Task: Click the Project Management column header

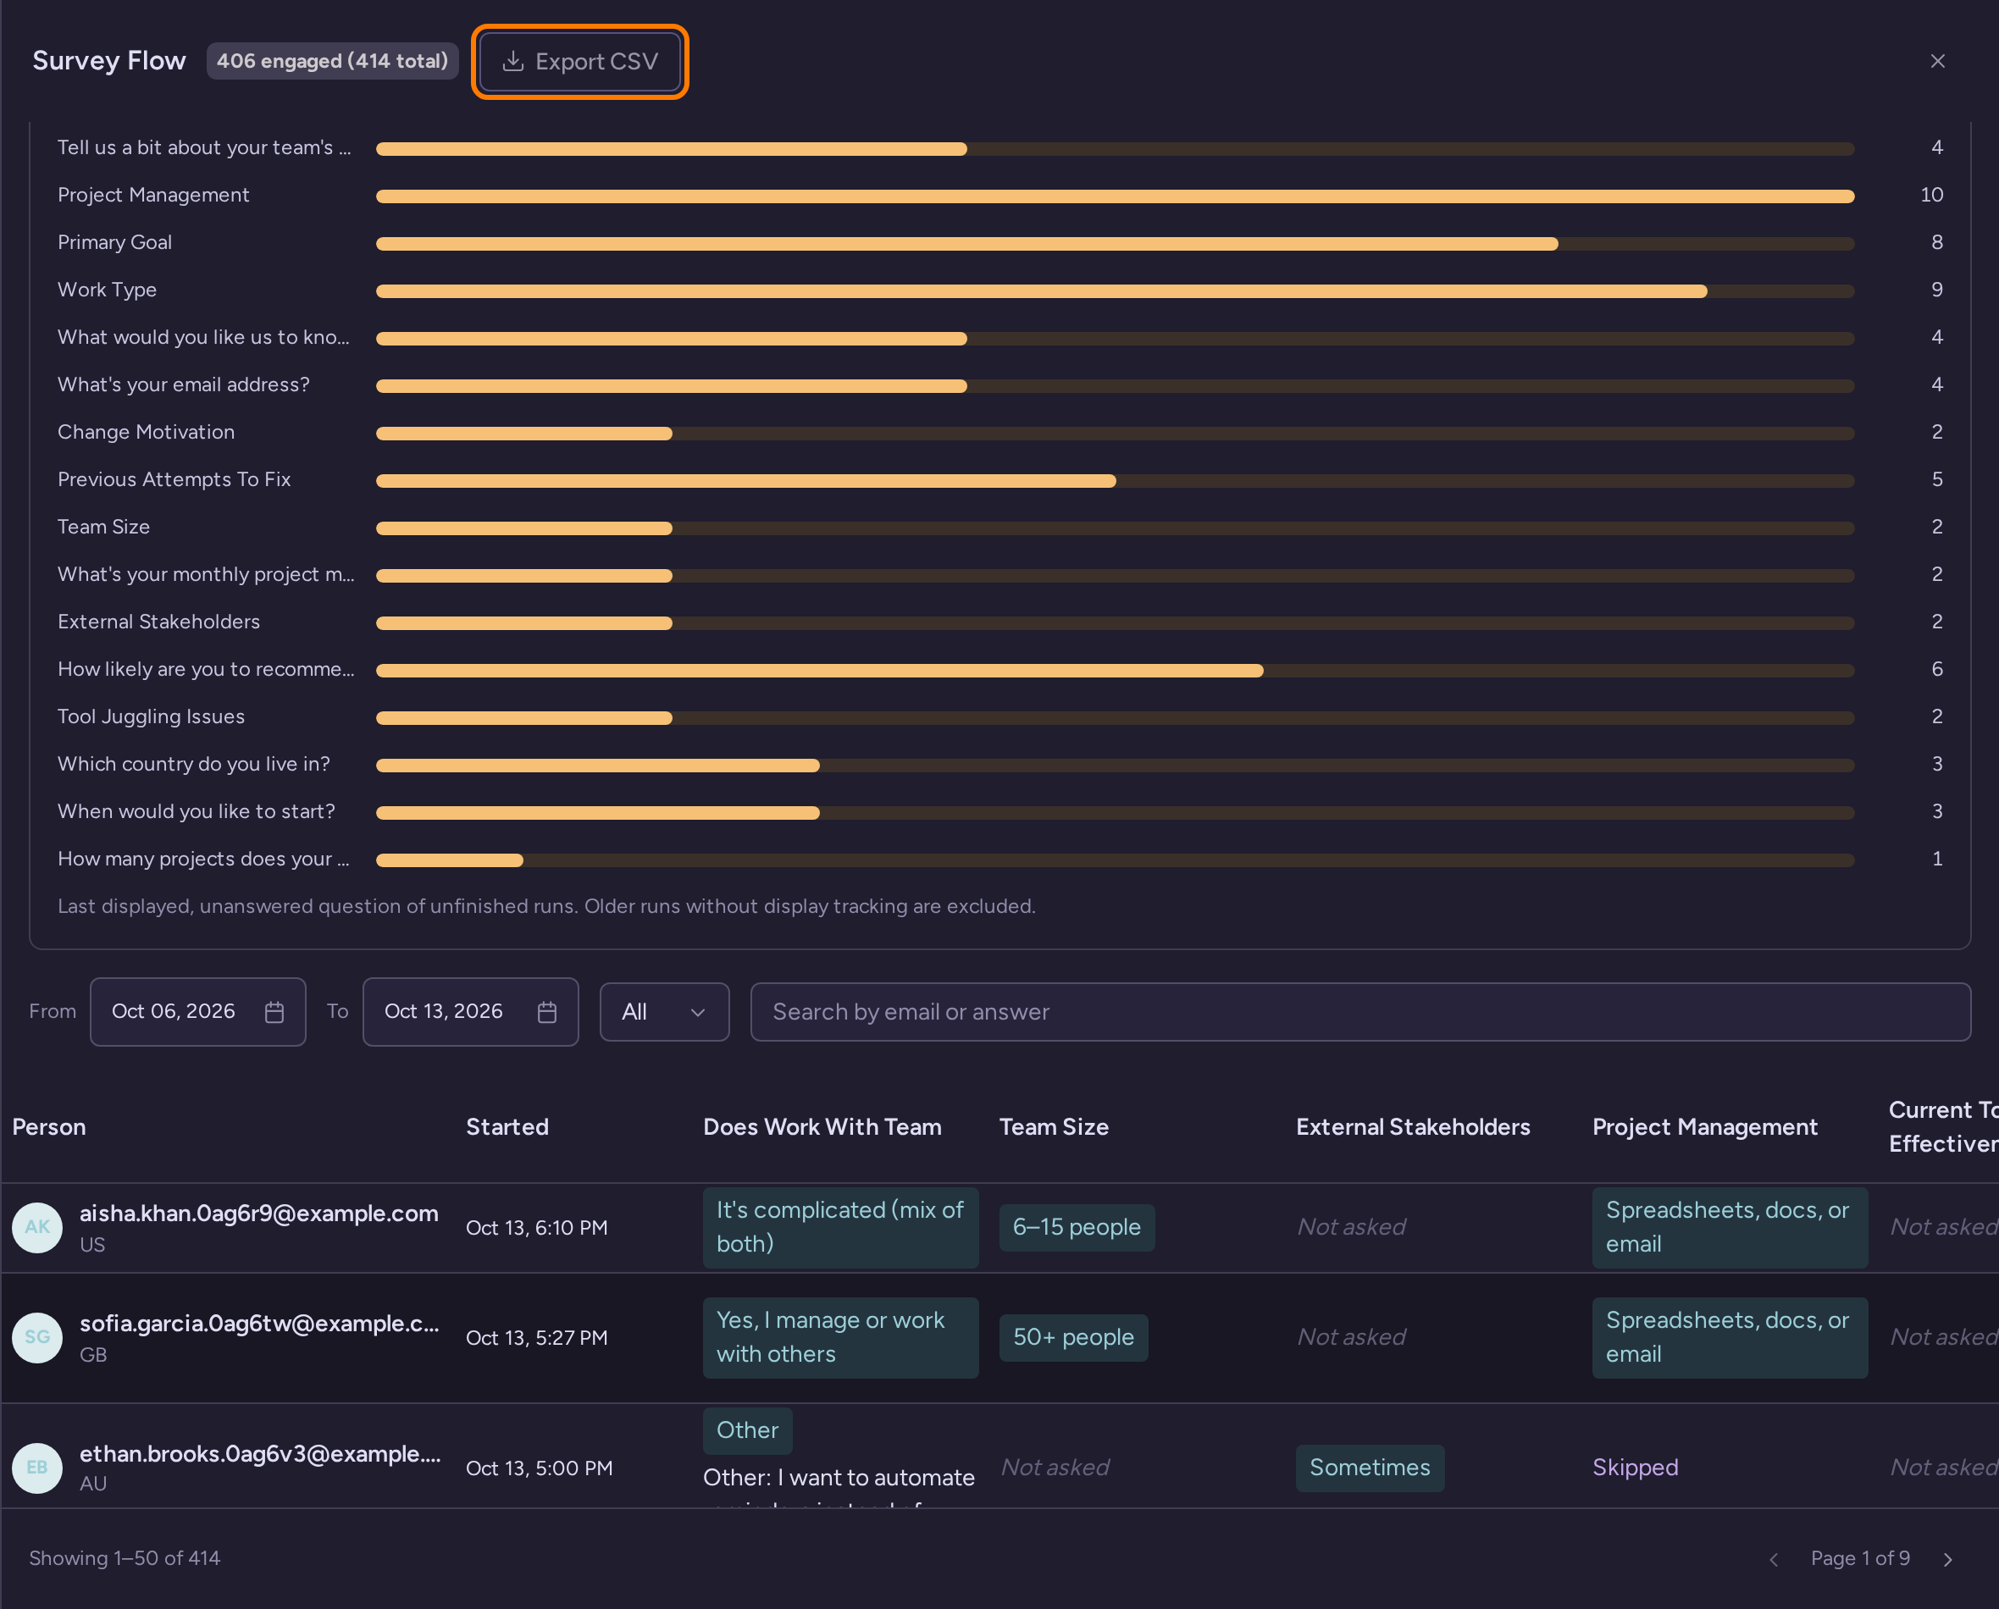Action: (1704, 1126)
